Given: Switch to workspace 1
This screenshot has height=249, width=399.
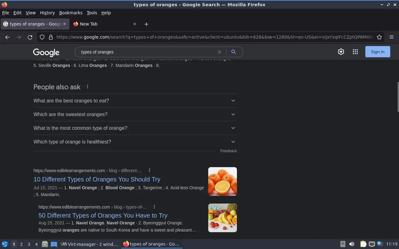Looking at the screenshot, I should point(14,244).
